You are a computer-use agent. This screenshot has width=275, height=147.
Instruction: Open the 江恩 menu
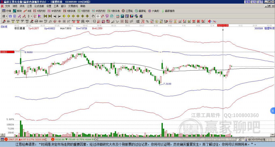pos(29,6)
